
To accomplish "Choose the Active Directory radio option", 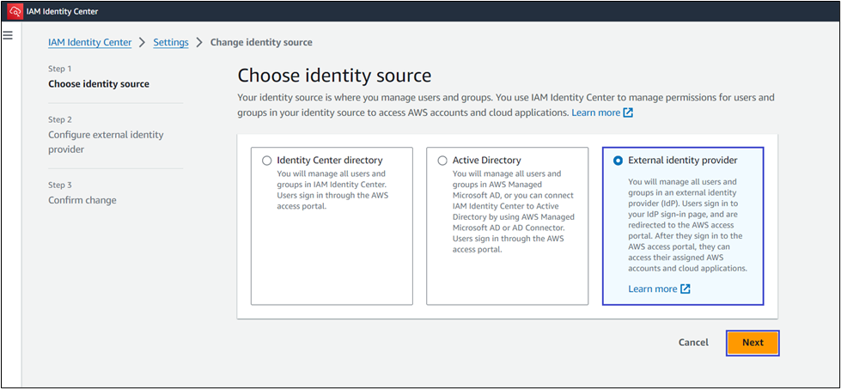I will 442,161.
